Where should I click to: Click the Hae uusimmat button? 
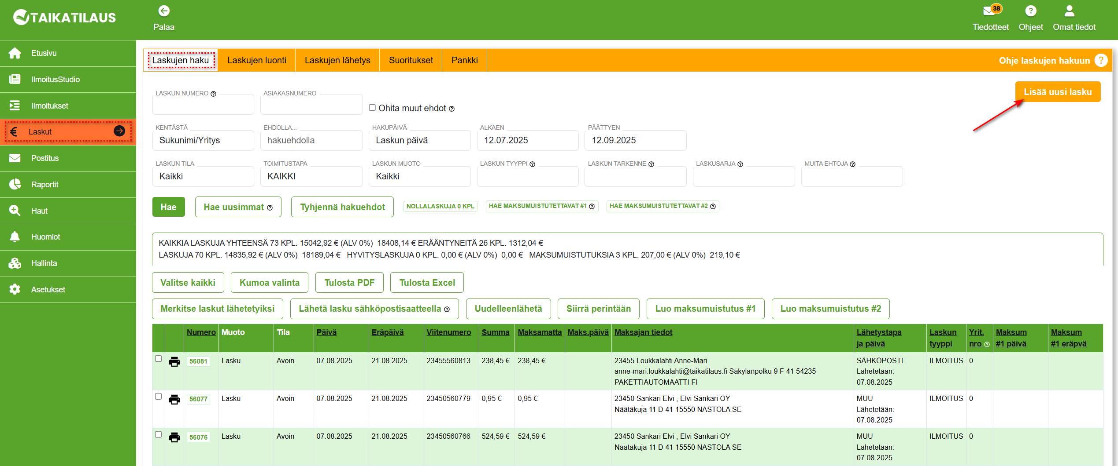click(238, 207)
